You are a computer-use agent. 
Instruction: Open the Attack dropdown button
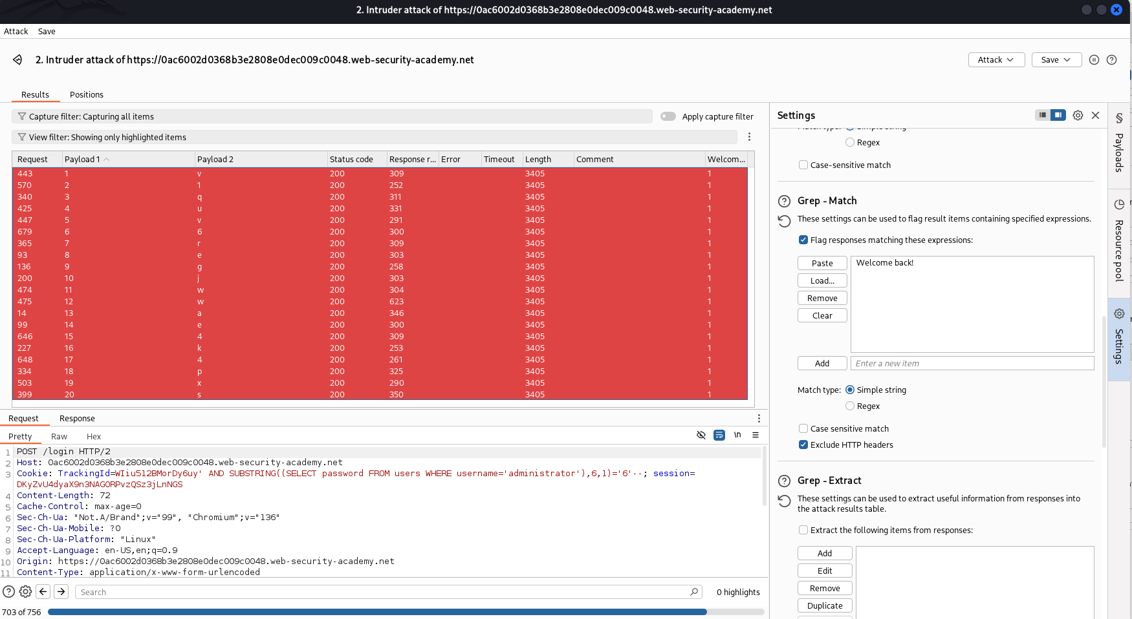(996, 59)
